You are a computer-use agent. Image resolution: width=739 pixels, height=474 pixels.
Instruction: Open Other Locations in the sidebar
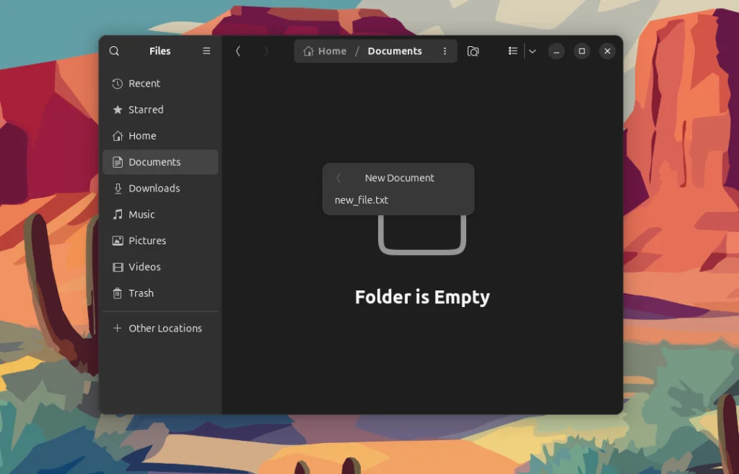pos(165,328)
